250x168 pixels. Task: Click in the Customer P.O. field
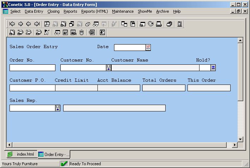click(x=32, y=88)
